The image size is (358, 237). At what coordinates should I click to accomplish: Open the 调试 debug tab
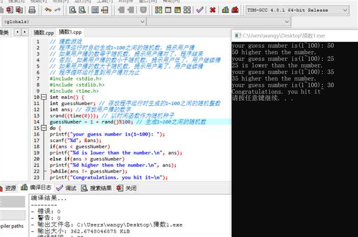click(x=67, y=188)
